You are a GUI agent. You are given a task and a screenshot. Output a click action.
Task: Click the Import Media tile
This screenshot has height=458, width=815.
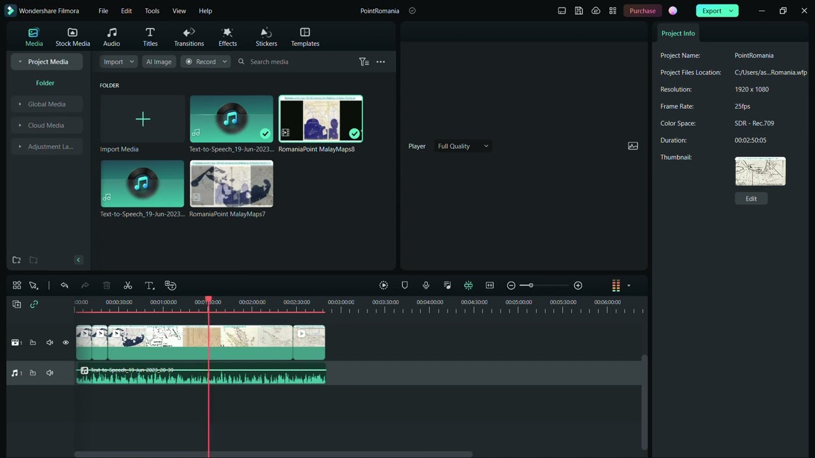(x=143, y=120)
